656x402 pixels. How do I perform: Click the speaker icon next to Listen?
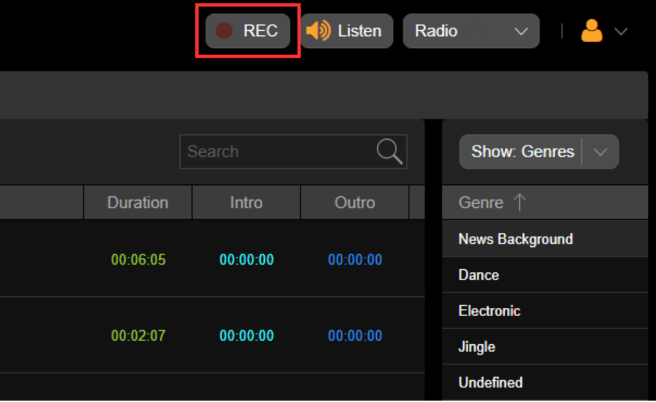[318, 31]
